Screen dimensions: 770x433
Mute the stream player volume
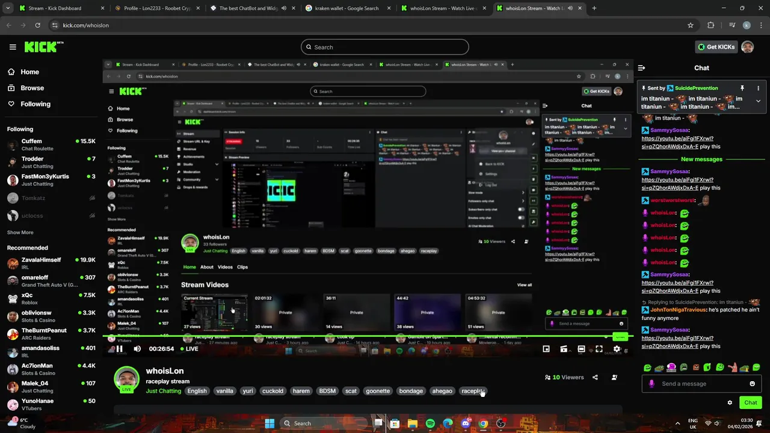click(137, 349)
